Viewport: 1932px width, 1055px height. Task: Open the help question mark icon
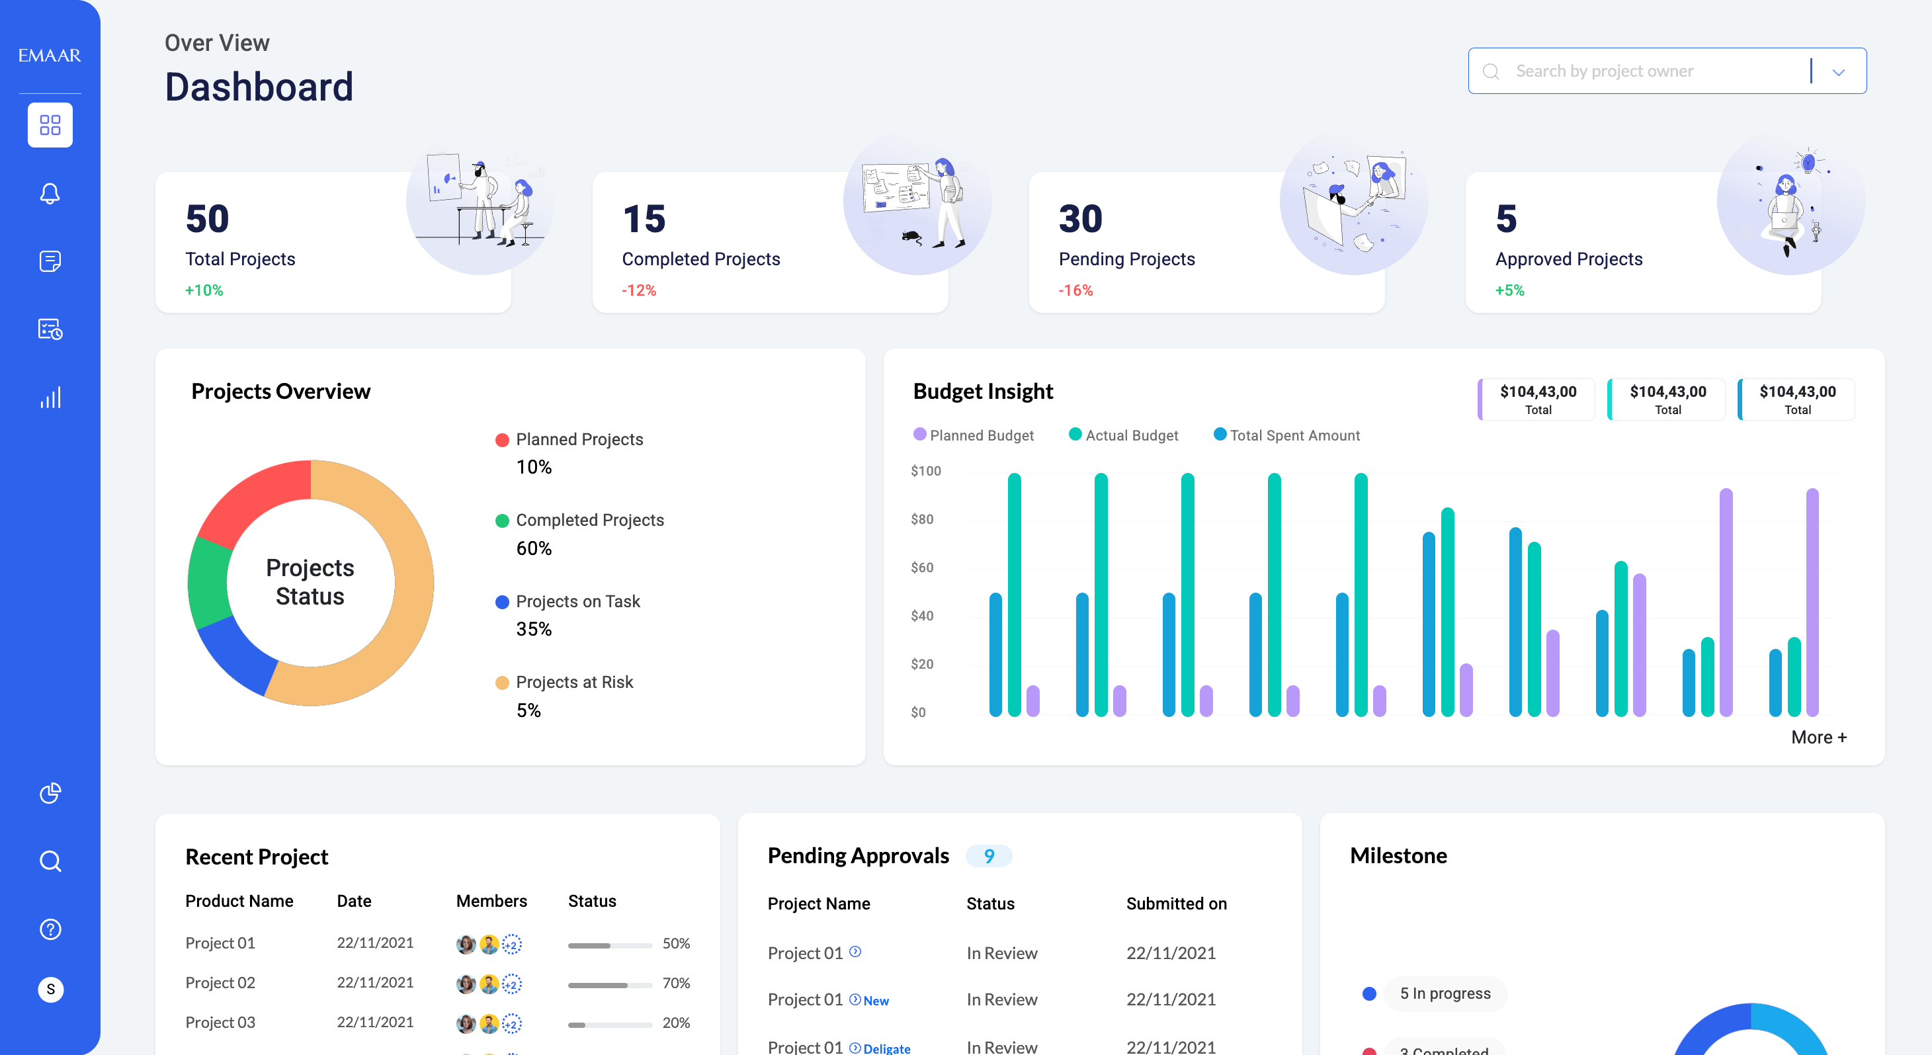pos(50,929)
